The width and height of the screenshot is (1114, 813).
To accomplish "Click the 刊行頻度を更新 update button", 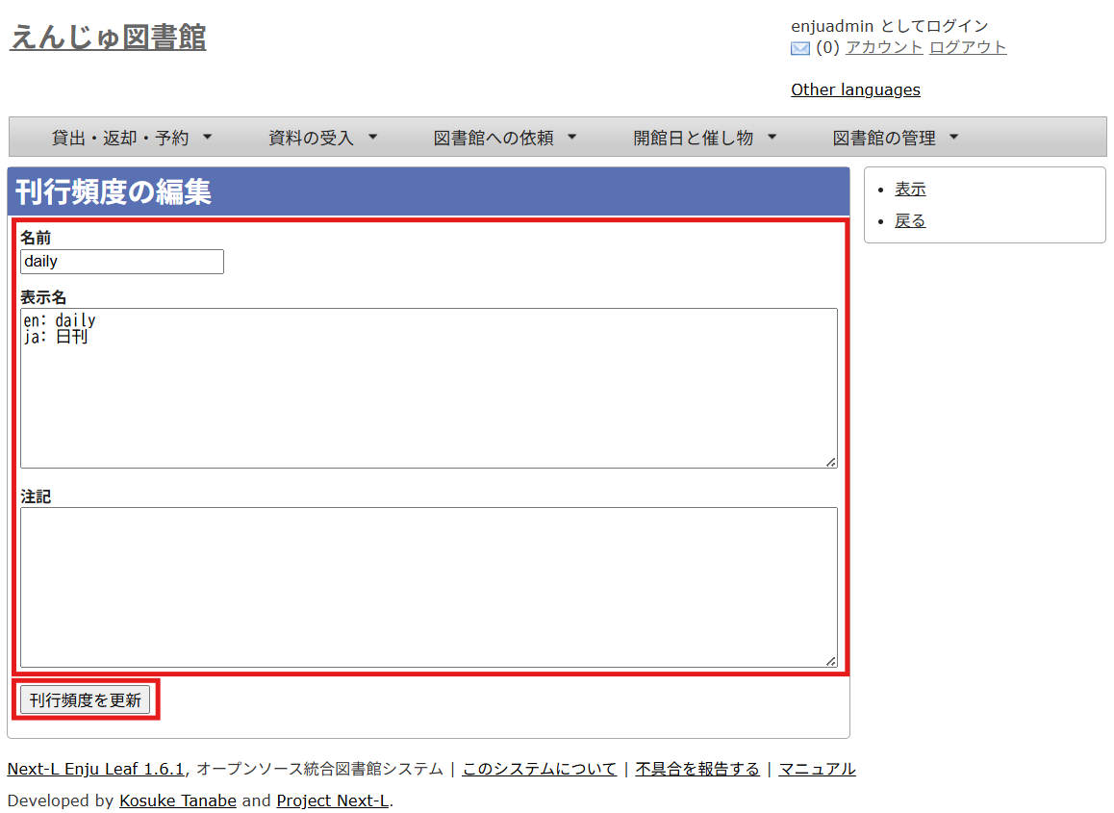I will pyautogui.click(x=86, y=700).
